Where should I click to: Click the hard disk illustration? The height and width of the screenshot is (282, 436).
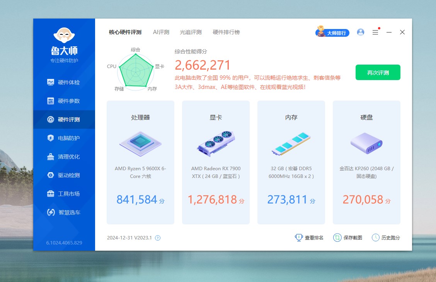click(x=366, y=143)
